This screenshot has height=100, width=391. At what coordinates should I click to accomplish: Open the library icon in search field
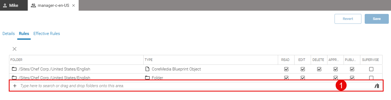click(377, 86)
